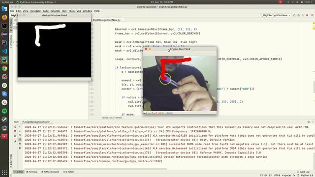This screenshot has width=315, height=177.
Task: Click the run with coverage icon
Action: click(x=303, y=15)
